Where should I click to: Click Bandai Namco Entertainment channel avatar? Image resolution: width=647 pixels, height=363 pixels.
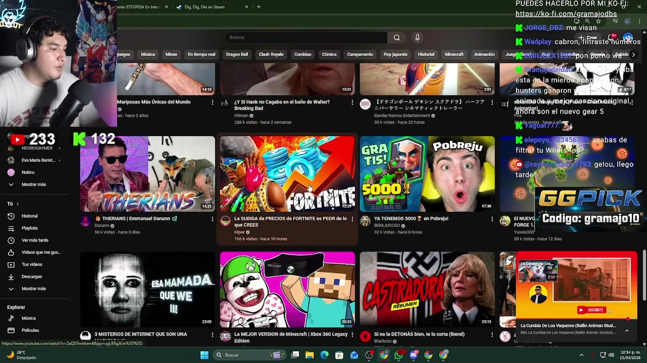pos(365,104)
